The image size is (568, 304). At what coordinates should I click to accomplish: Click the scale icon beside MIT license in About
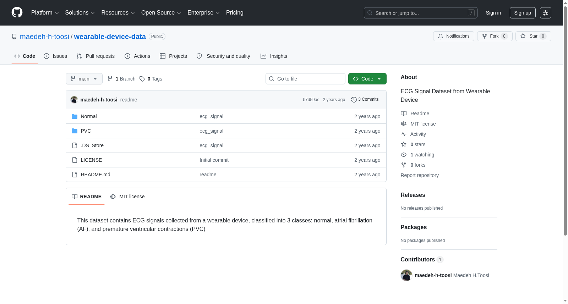[x=404, y=124]
